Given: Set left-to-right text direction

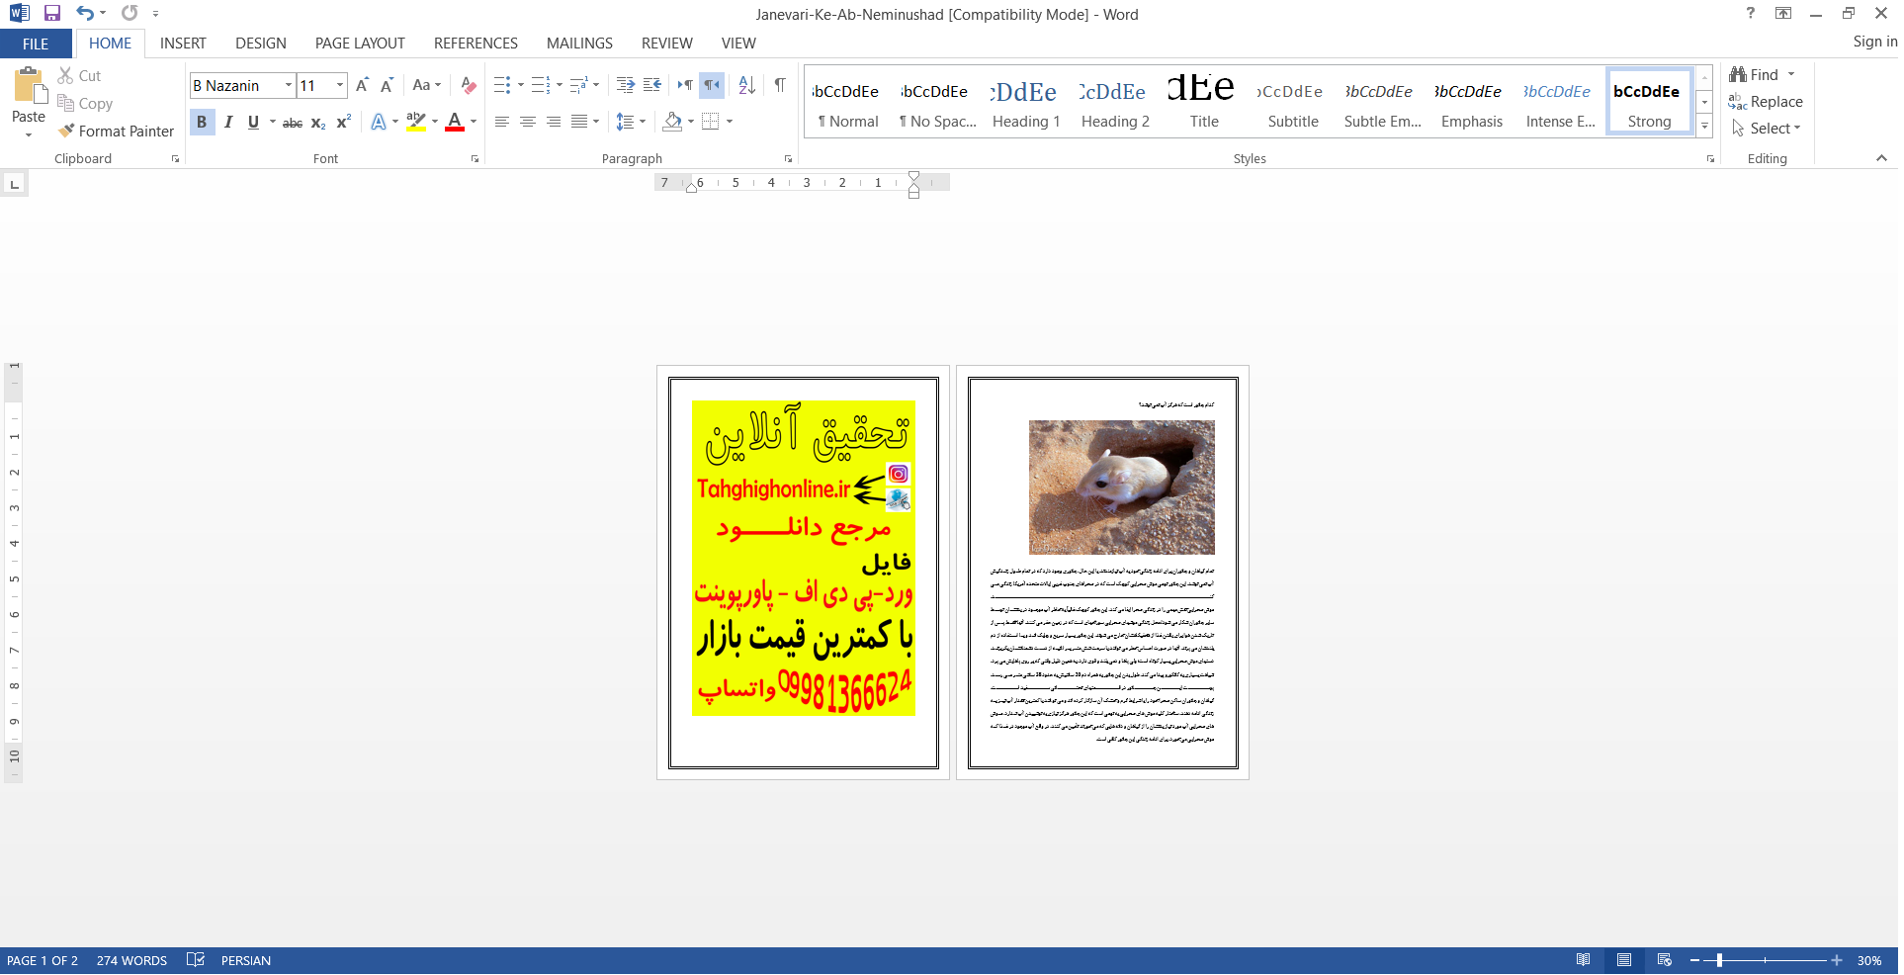Looking at the screenshot, I should coord(684,85).
